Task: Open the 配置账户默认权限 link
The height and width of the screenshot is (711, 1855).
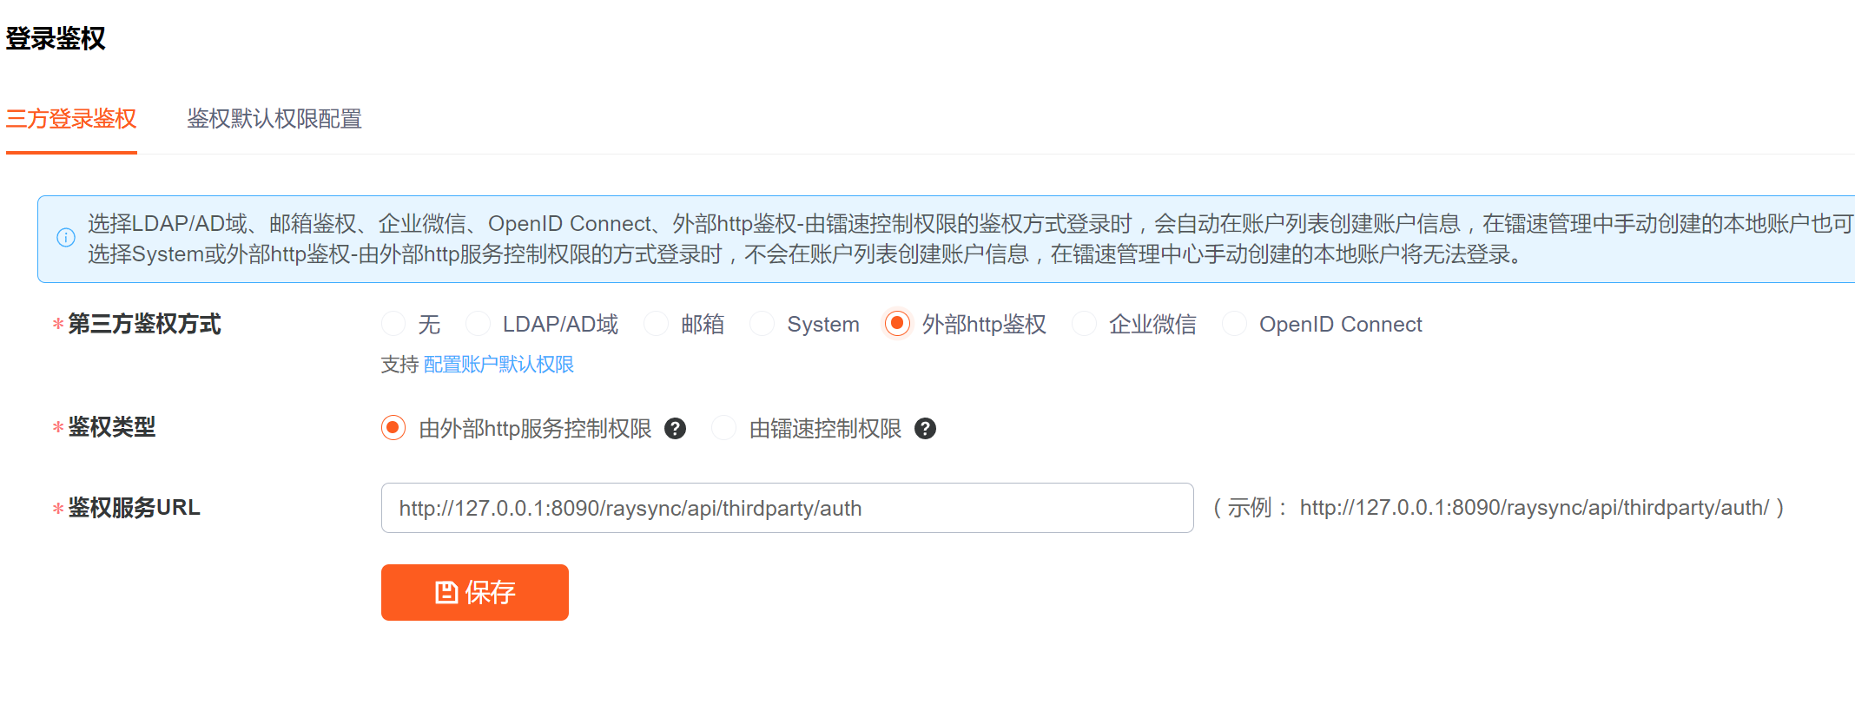Action: click(498, 365)
